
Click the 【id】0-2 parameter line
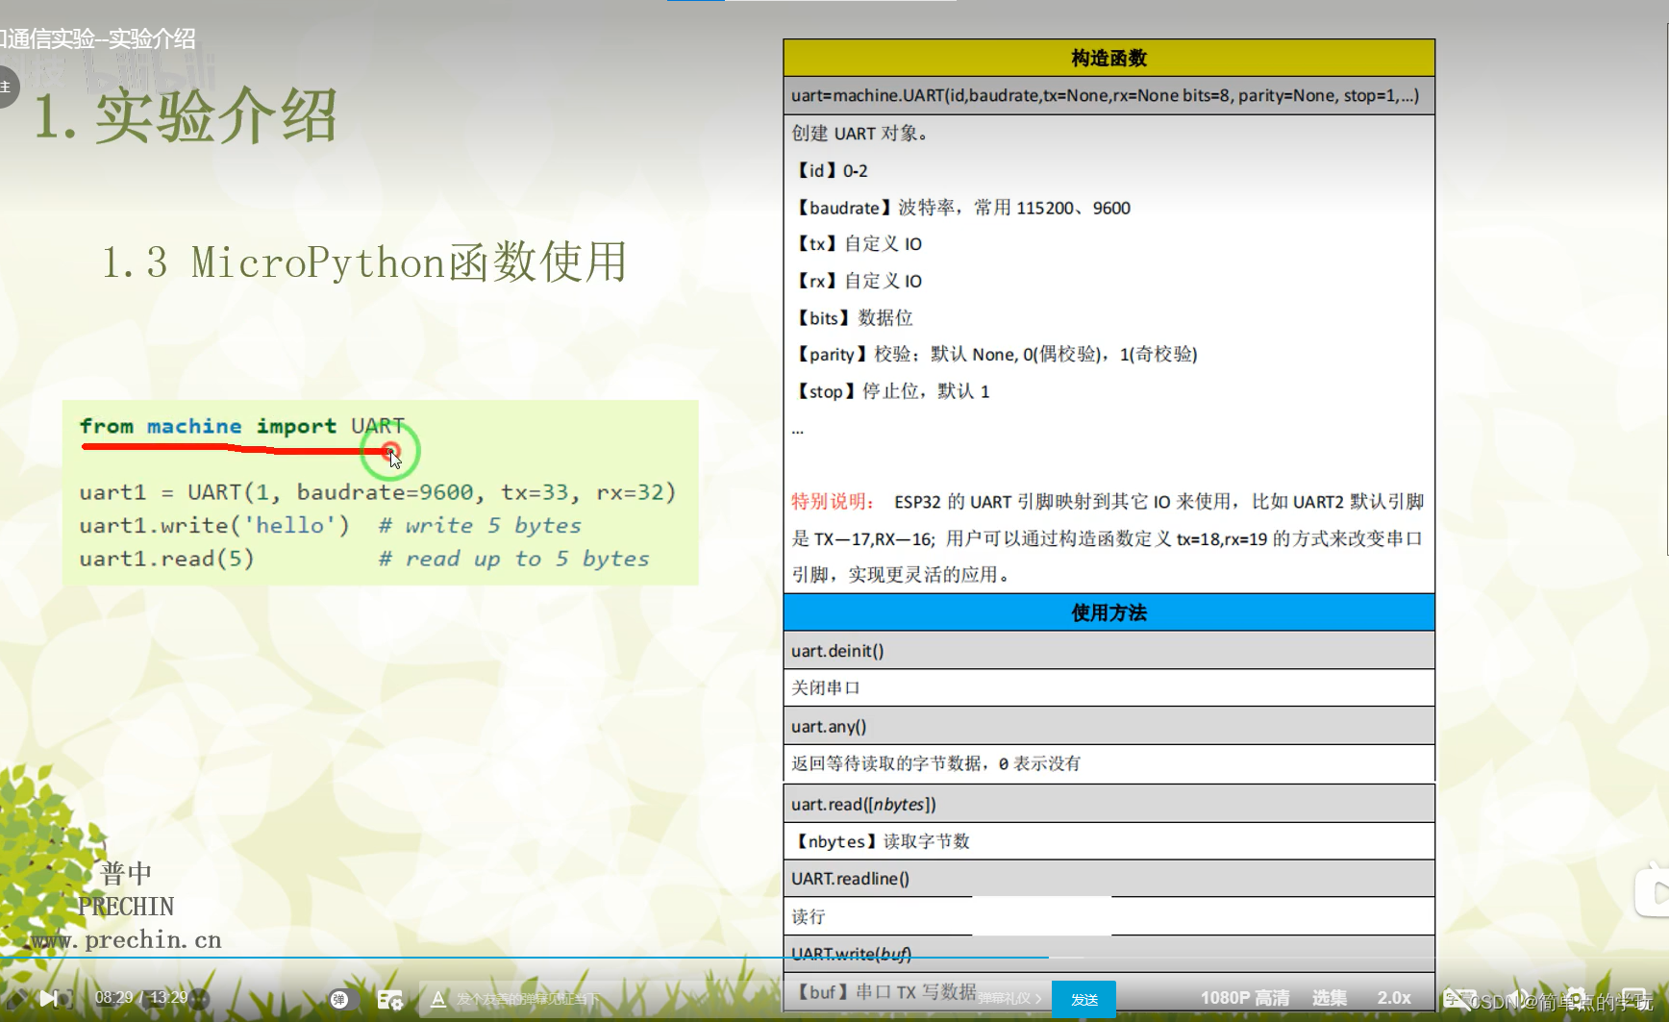(x=831, y=170)
